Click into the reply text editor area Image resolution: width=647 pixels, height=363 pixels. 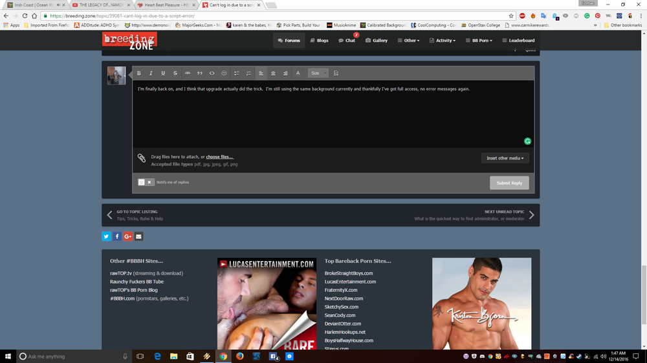[x=333, y=114]
